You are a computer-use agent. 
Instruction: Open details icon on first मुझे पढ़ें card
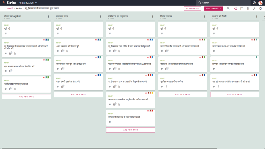pos(6,33)
